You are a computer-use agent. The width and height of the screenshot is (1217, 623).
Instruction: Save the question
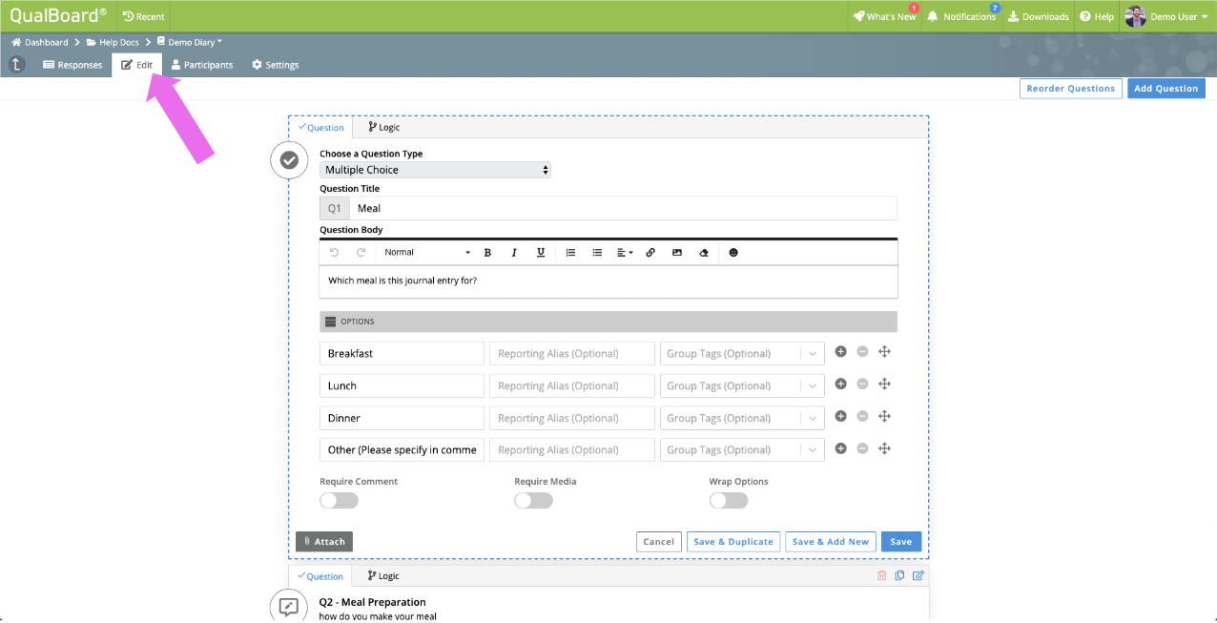click(901, 542)
